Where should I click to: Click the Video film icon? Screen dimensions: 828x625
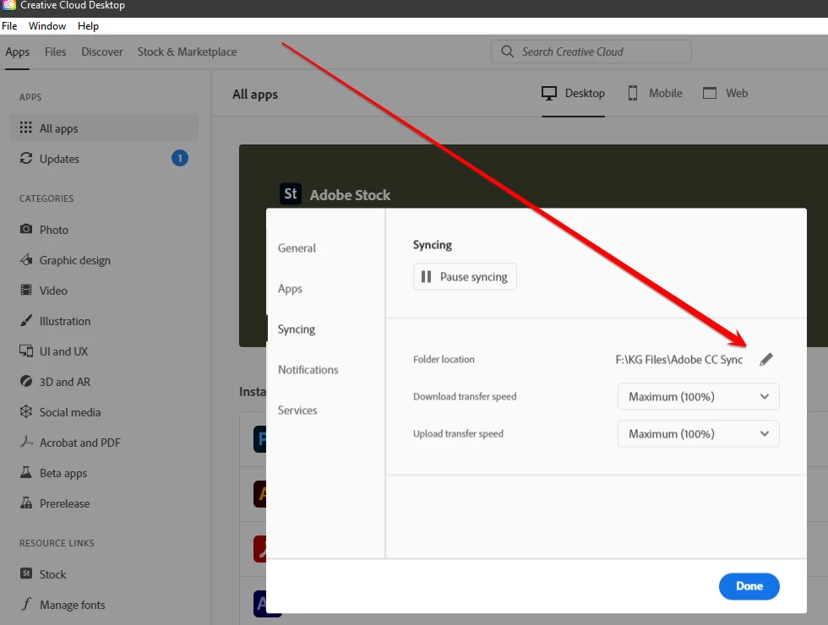pos(26,290)
